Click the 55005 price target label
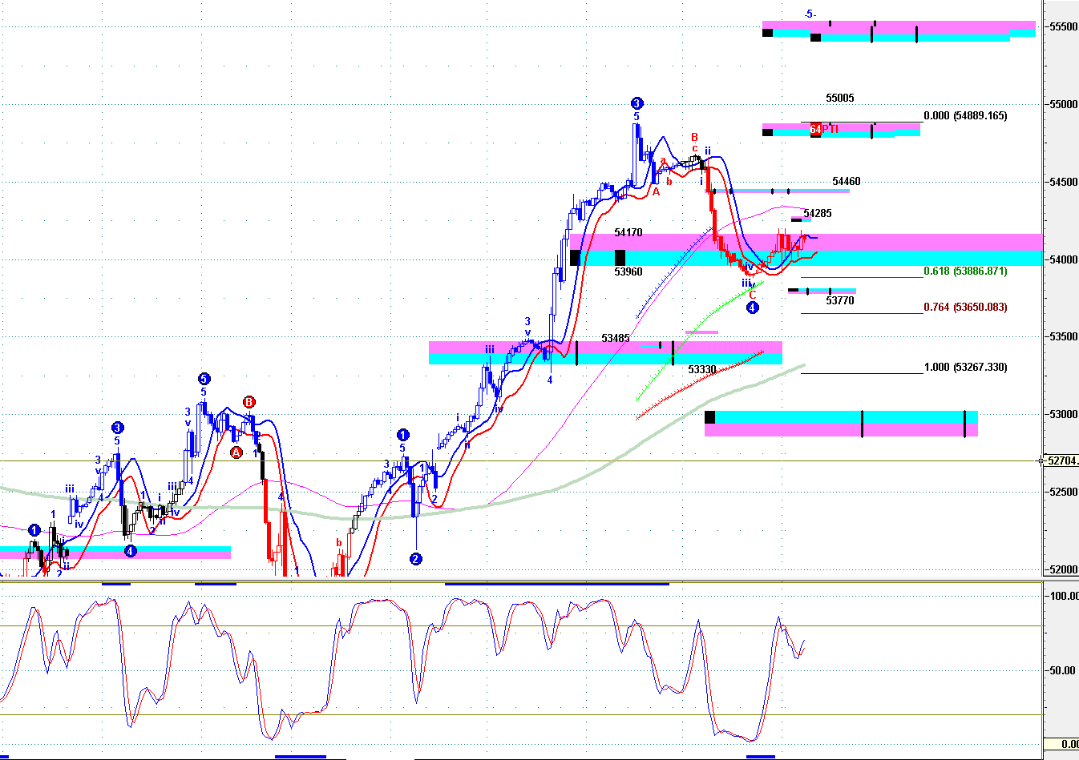 click(x=840, y=98)
